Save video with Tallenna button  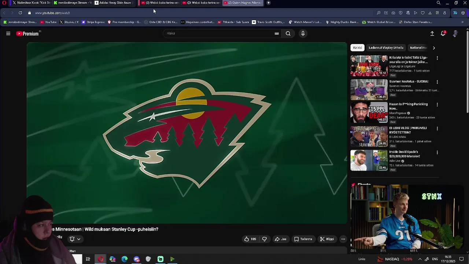point(303,239)
